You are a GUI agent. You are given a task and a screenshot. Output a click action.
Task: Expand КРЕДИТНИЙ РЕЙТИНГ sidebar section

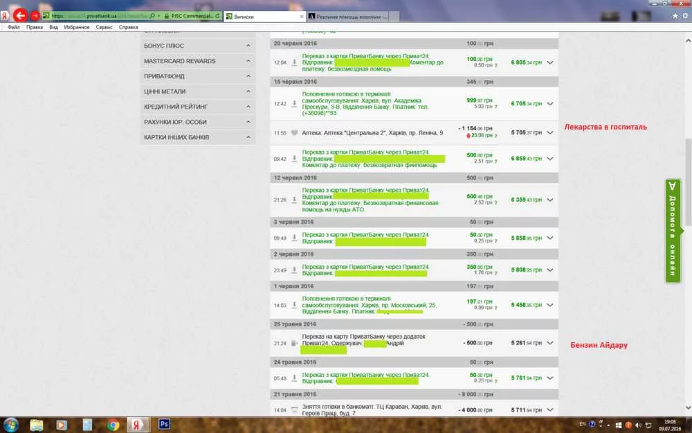[x=198, y=107]
